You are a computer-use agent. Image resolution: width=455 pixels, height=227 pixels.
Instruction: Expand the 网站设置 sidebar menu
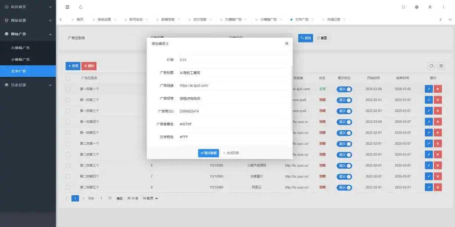pos(28,21)
